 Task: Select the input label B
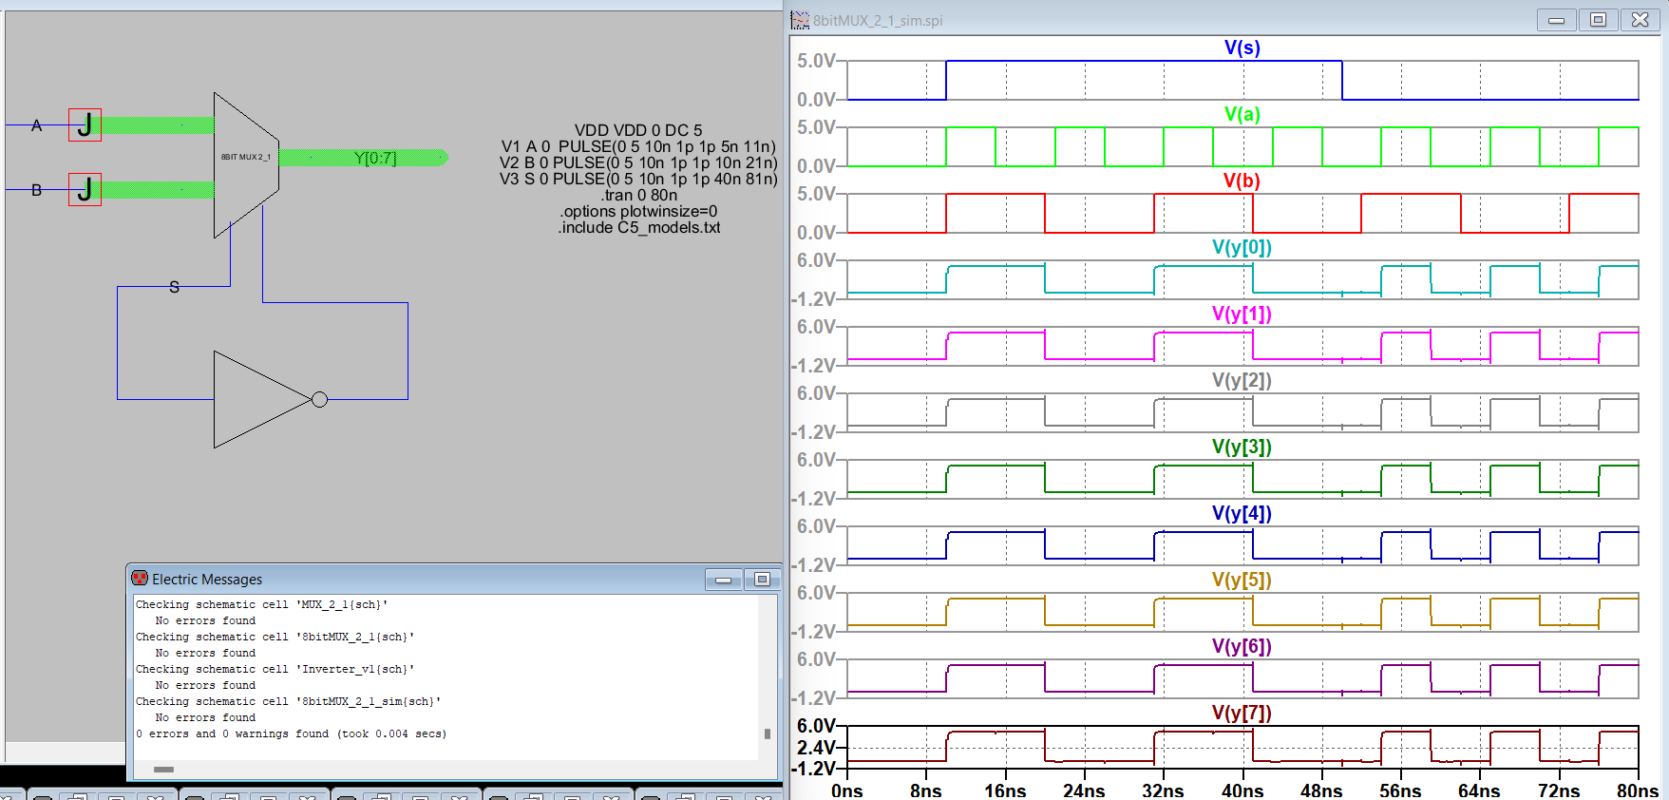(x=36, y=190)
